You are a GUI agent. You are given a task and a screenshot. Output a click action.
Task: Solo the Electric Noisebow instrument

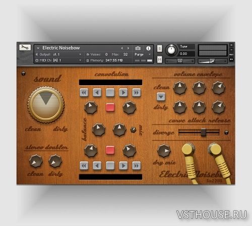[159, 48]
